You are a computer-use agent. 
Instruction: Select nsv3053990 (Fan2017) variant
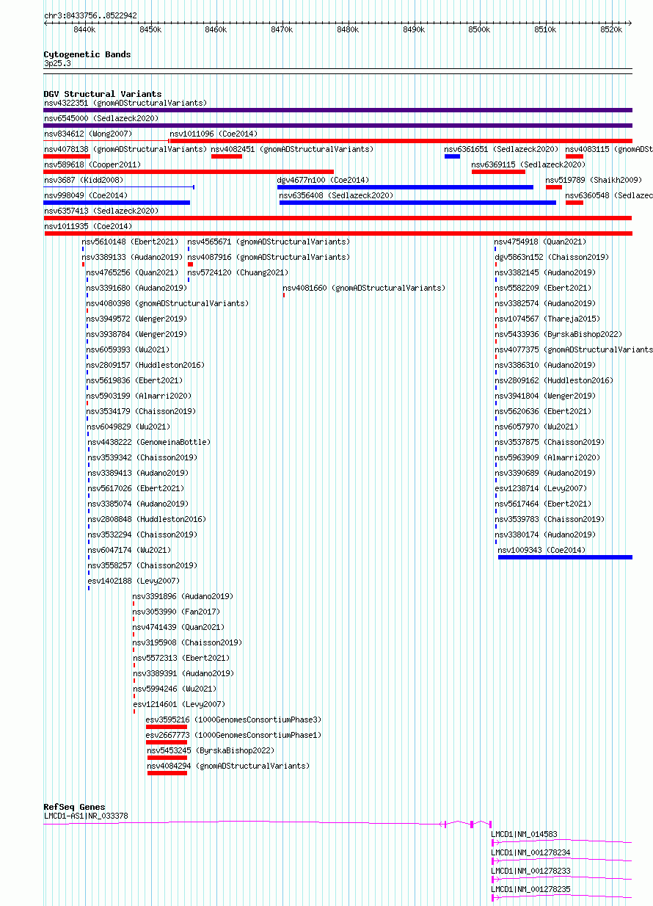point(176,612)
